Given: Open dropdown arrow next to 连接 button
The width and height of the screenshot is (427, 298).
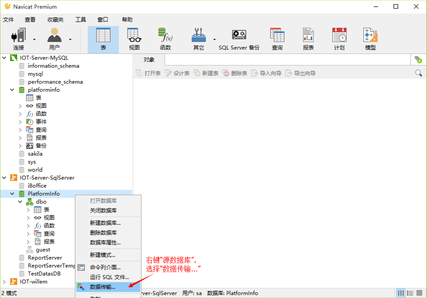Looking at the screenshot, I should [x=35, y=39].
